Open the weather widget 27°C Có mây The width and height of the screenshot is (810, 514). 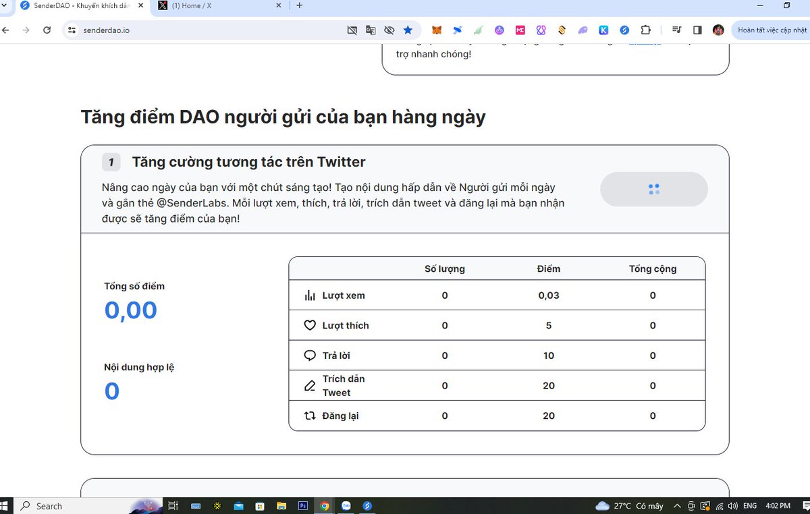629,506
